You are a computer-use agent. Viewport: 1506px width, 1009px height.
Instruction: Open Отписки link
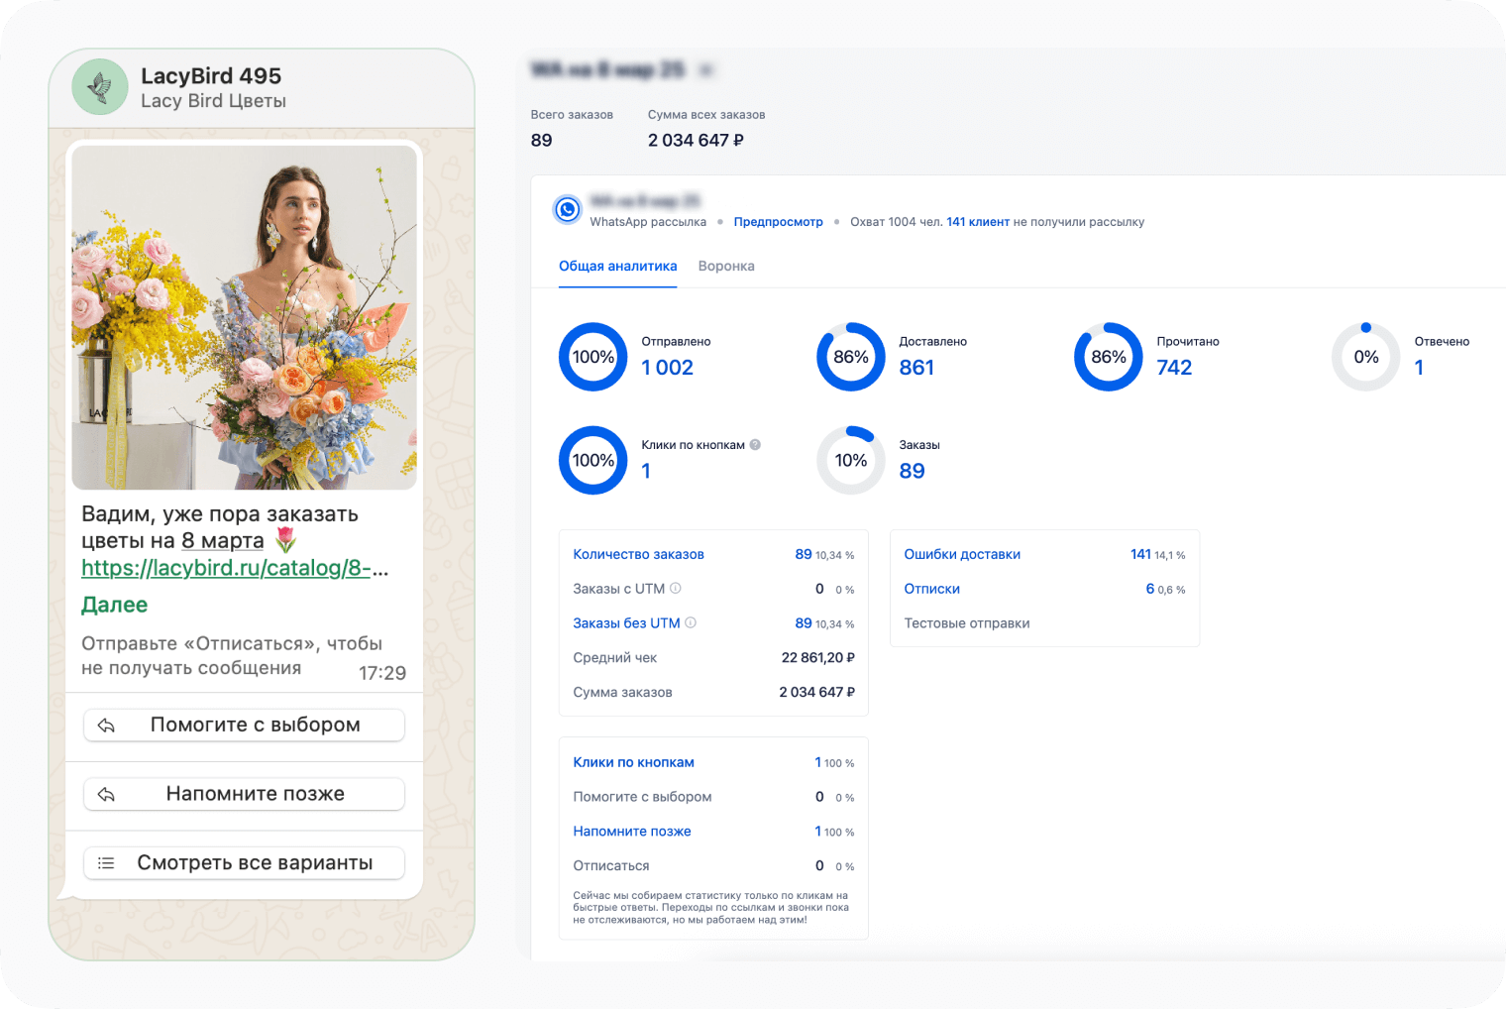pos(931,589)
